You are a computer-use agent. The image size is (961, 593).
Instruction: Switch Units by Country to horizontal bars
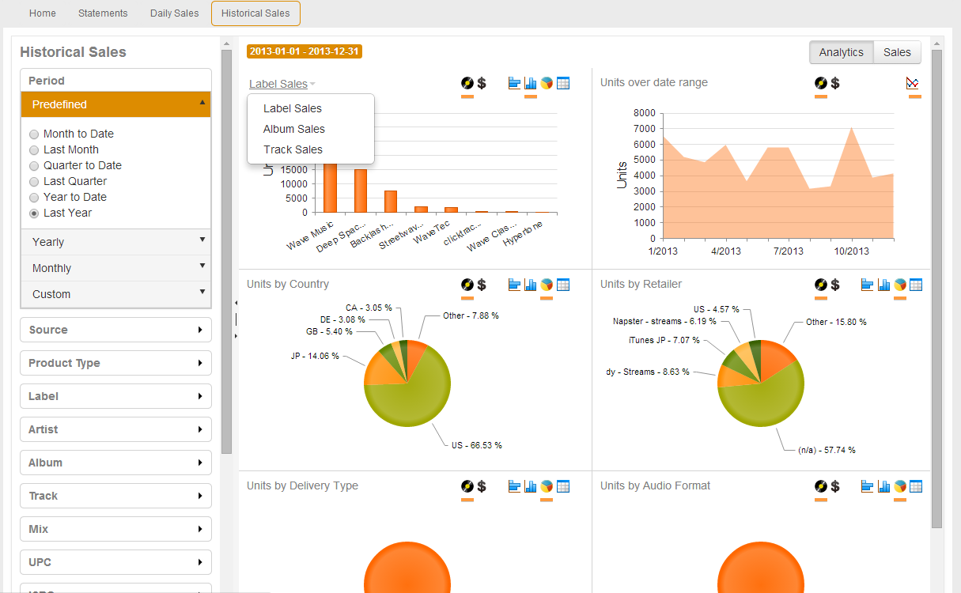pos(515,285)
